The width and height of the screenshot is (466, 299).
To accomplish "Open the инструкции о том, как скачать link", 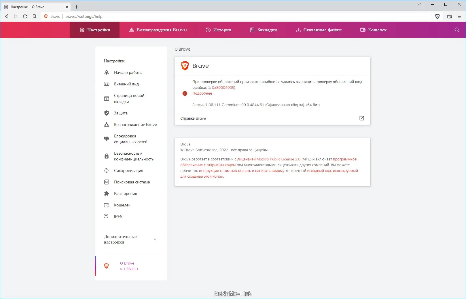I will [x=242, y=171].
